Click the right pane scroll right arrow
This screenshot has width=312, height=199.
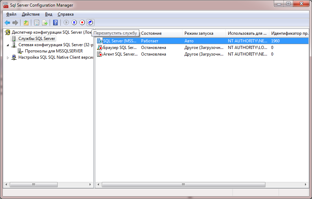click(306, 185)
